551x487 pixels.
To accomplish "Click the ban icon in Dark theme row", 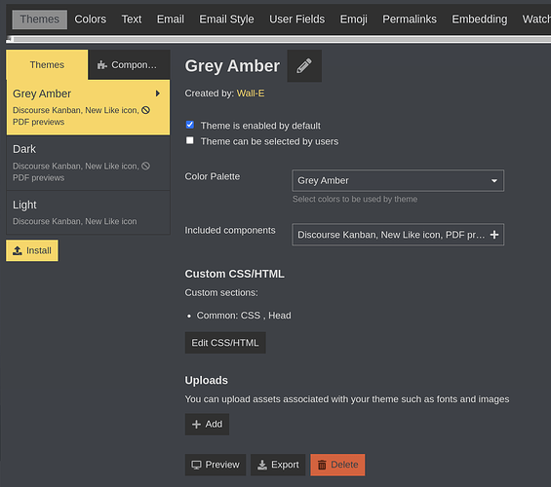I will point(145,166).
